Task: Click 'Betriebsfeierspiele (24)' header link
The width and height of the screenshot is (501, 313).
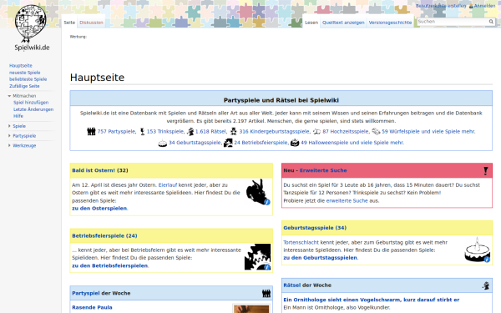Action: [x=104, y=236]
